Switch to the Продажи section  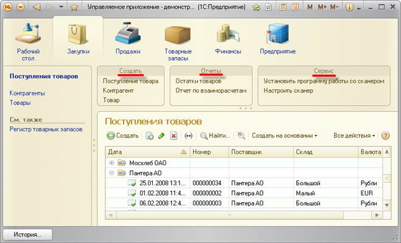click(128, 38)
